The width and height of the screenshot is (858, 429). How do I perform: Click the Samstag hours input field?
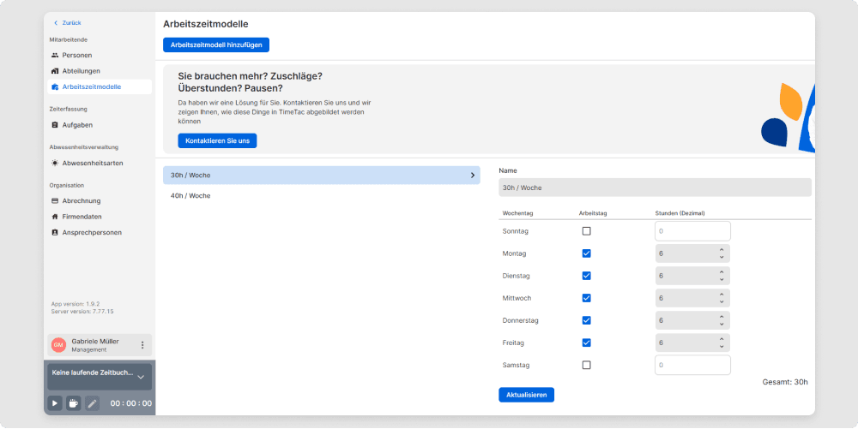[x=692, y=365]
